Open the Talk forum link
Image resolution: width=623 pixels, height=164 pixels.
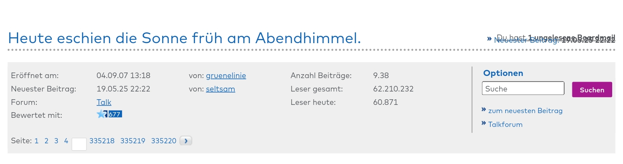[x=104, y=102]
